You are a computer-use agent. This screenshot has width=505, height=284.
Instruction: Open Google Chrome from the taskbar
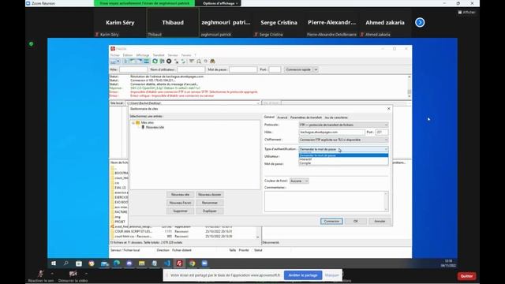192,263
